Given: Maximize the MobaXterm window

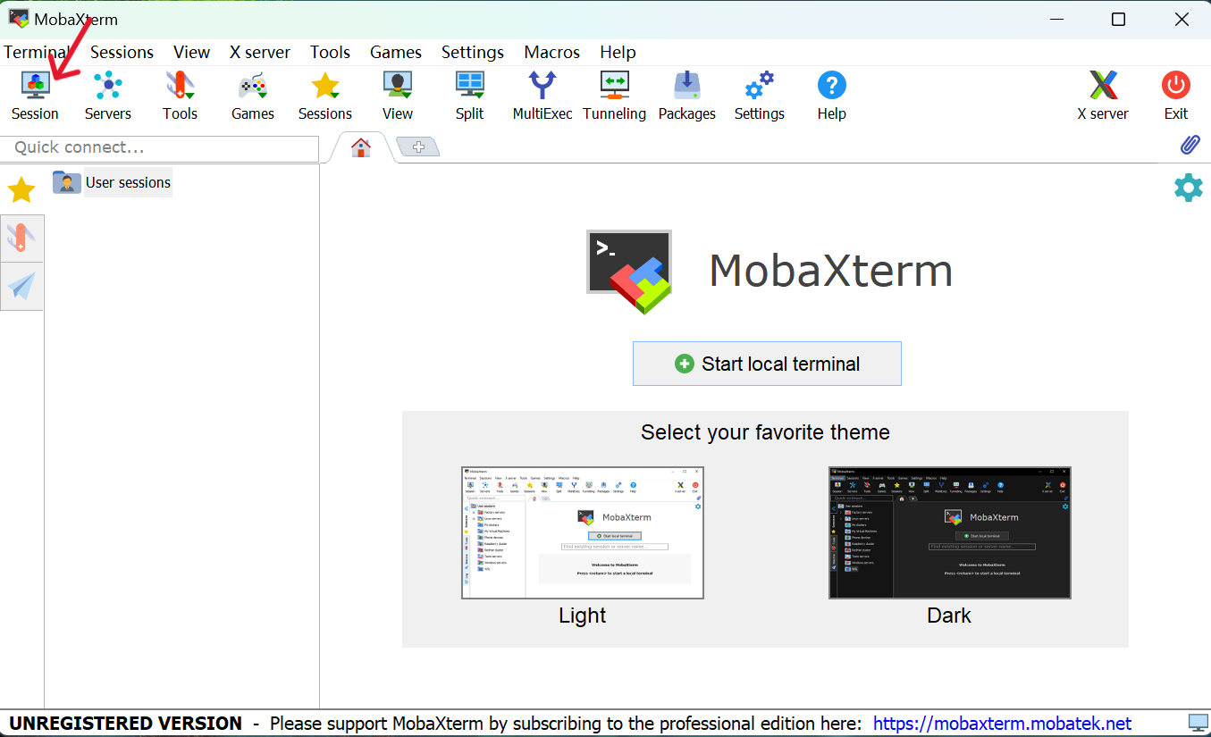Looking at the screenshot, I should click(x=1118, y=19).
